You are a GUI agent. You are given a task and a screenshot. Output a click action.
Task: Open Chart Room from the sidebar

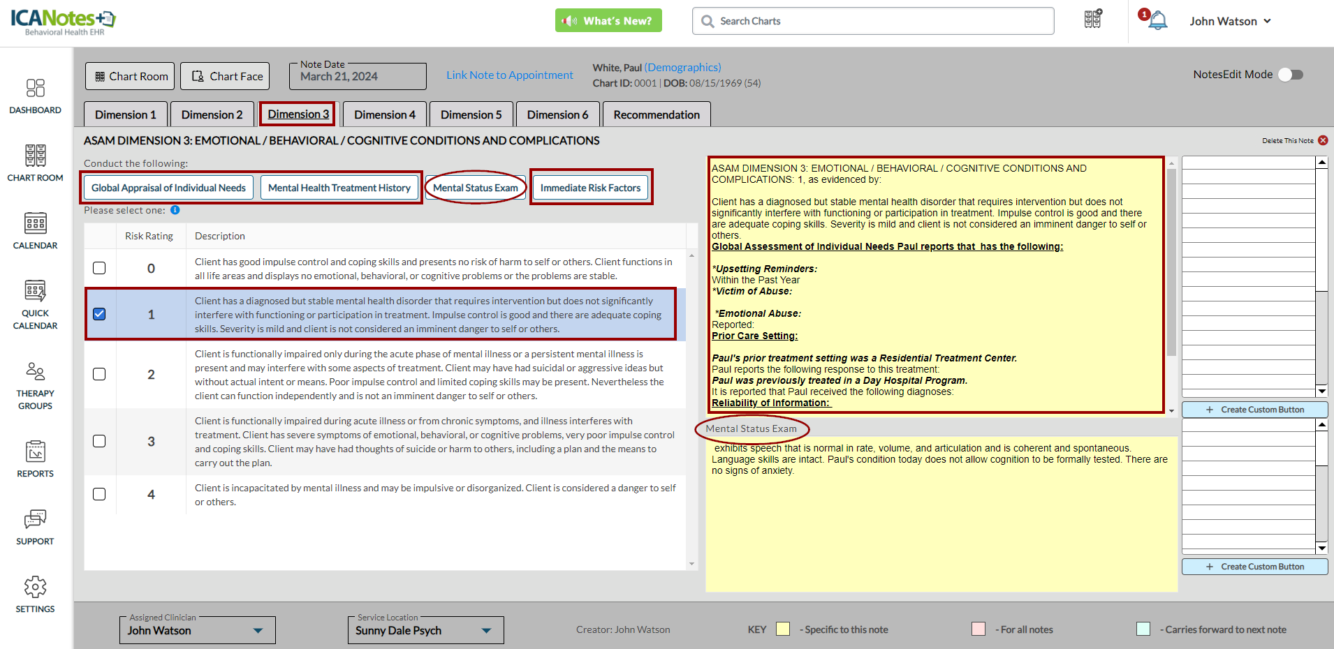coord(35,156)
